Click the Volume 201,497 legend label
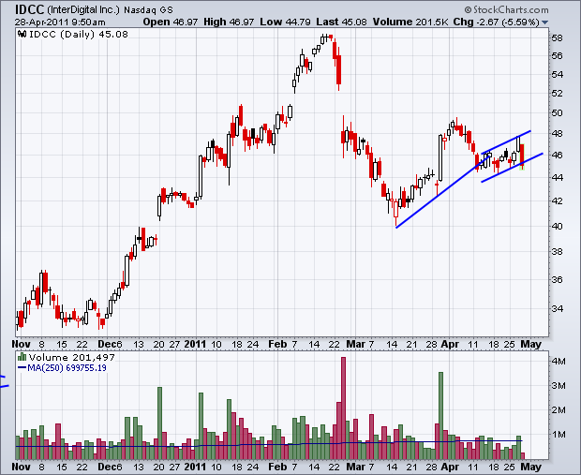 tap(71, 358)
